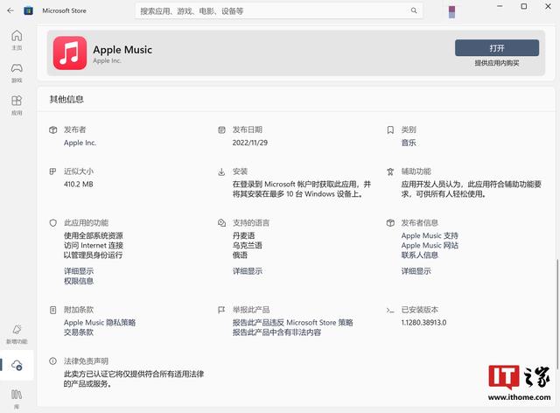The image size is (560, 413).
Task: Open the 权限信息 permissions link
Action: click(x=79, y=281)
